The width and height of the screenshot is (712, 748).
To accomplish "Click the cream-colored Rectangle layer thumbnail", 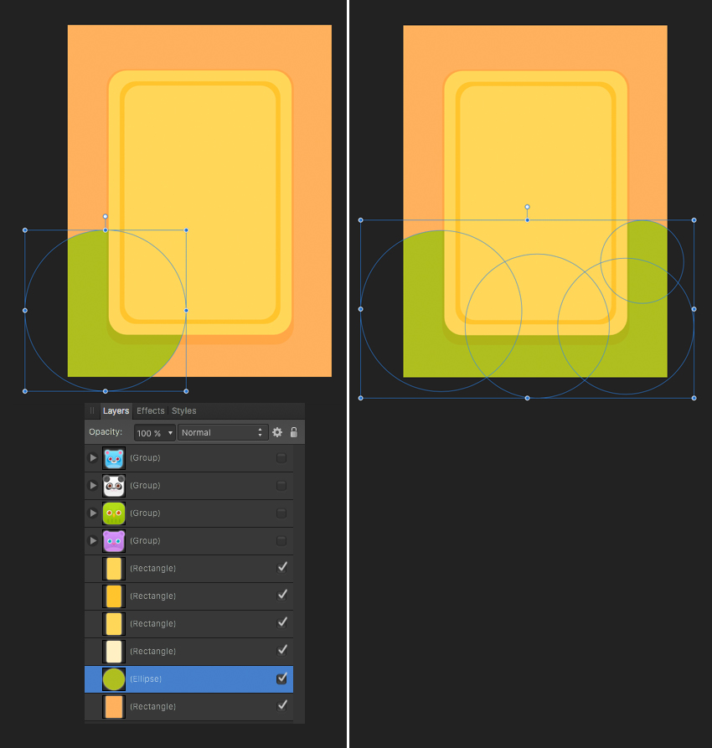I will click(x=114, y=652).
